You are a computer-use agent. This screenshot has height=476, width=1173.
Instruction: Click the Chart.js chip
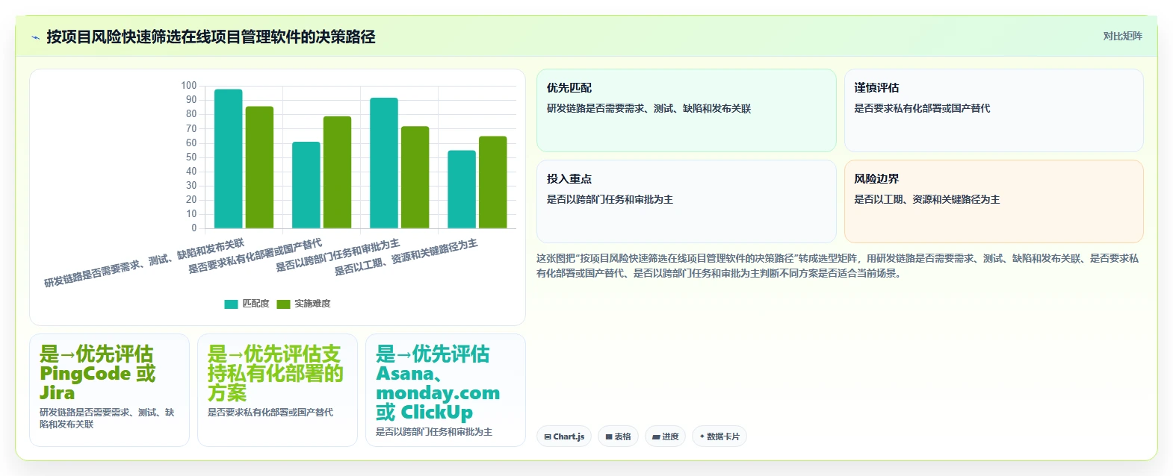coord(564,436)
